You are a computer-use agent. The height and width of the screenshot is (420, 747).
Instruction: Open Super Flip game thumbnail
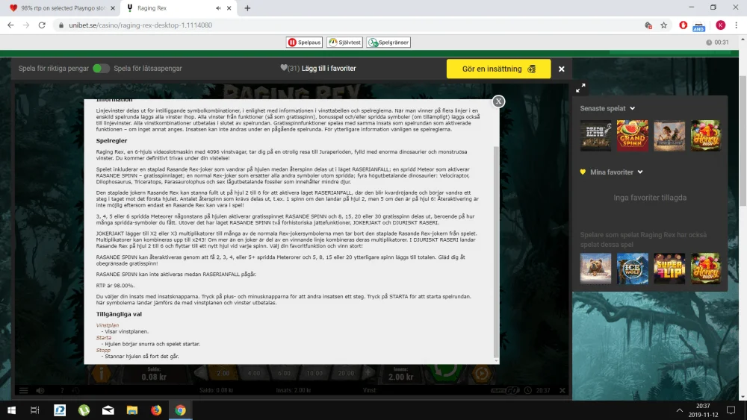[669, 269]
